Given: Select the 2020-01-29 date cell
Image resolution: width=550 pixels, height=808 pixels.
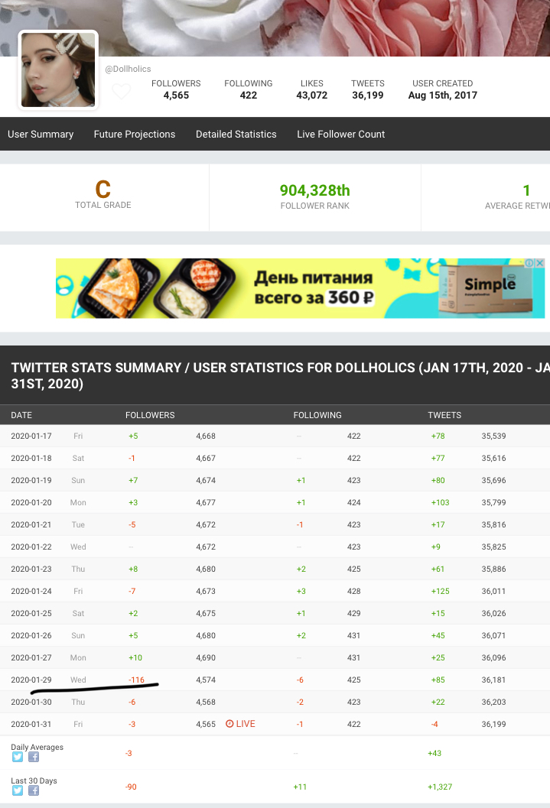Looking at the screenshot, I should click(x=31, y=680).
